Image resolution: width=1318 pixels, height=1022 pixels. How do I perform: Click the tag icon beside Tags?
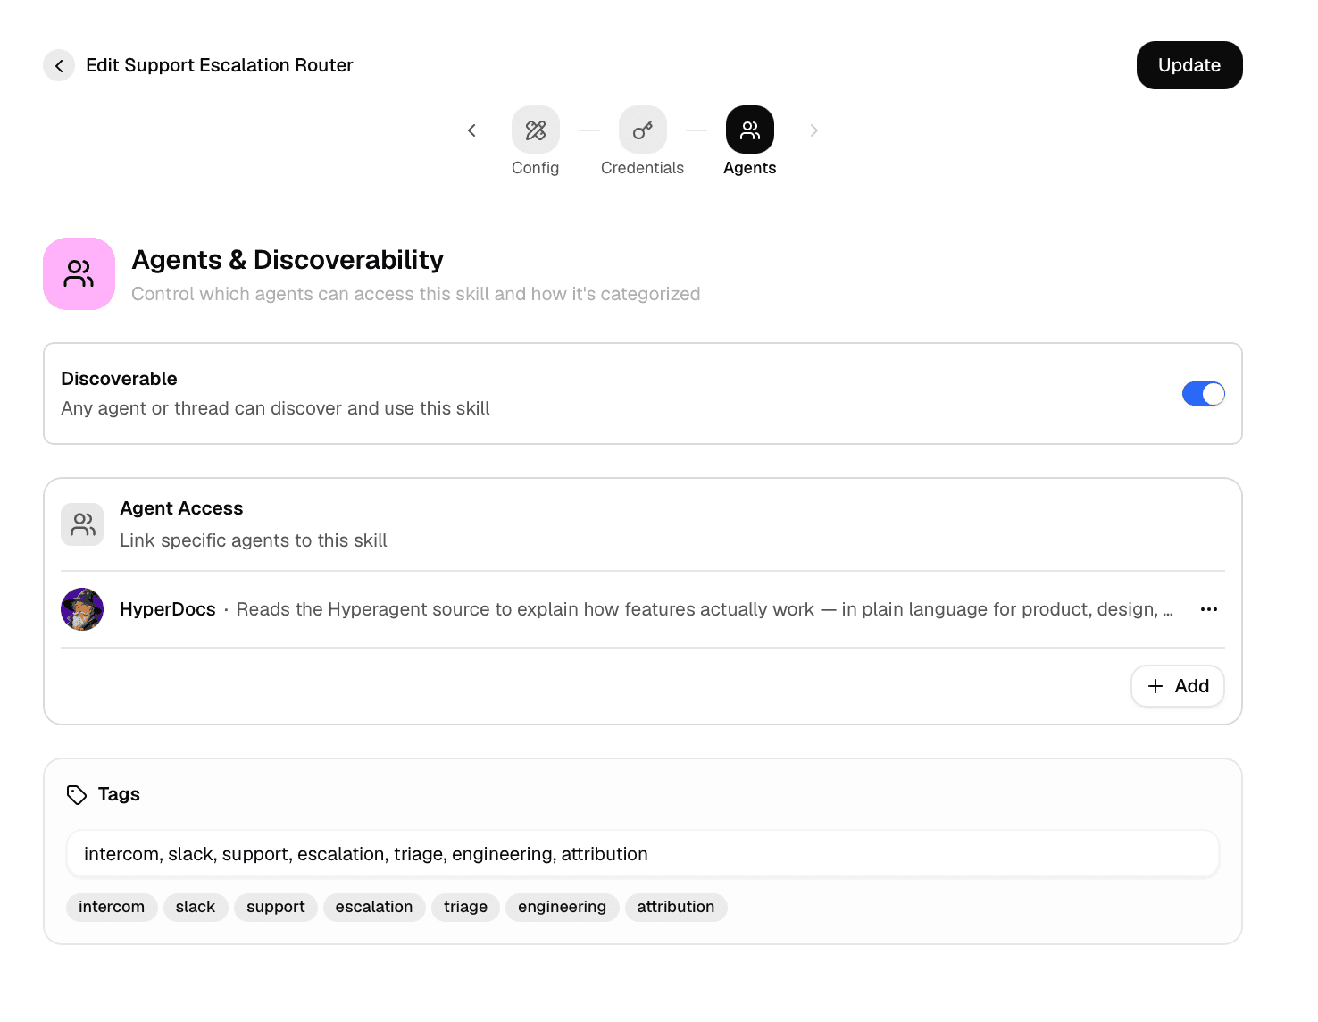[77, 795]
